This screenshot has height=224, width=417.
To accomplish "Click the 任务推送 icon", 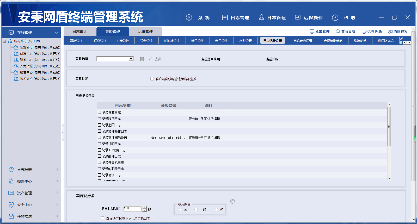I will point(11,216).
